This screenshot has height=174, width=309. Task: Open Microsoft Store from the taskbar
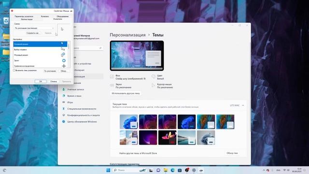point(180,170)
